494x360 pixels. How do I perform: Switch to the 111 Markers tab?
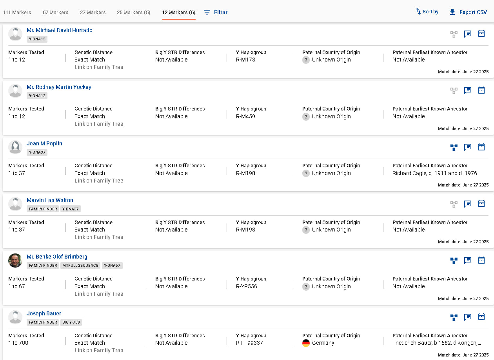pos(17,12)
